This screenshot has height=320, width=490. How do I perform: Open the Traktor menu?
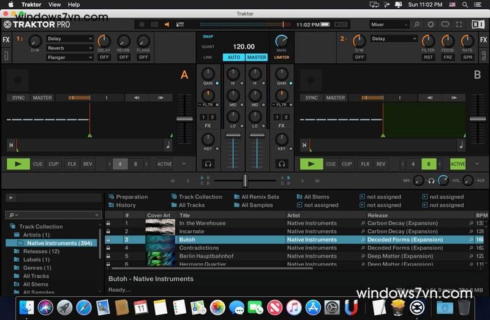tap(31, 5)
